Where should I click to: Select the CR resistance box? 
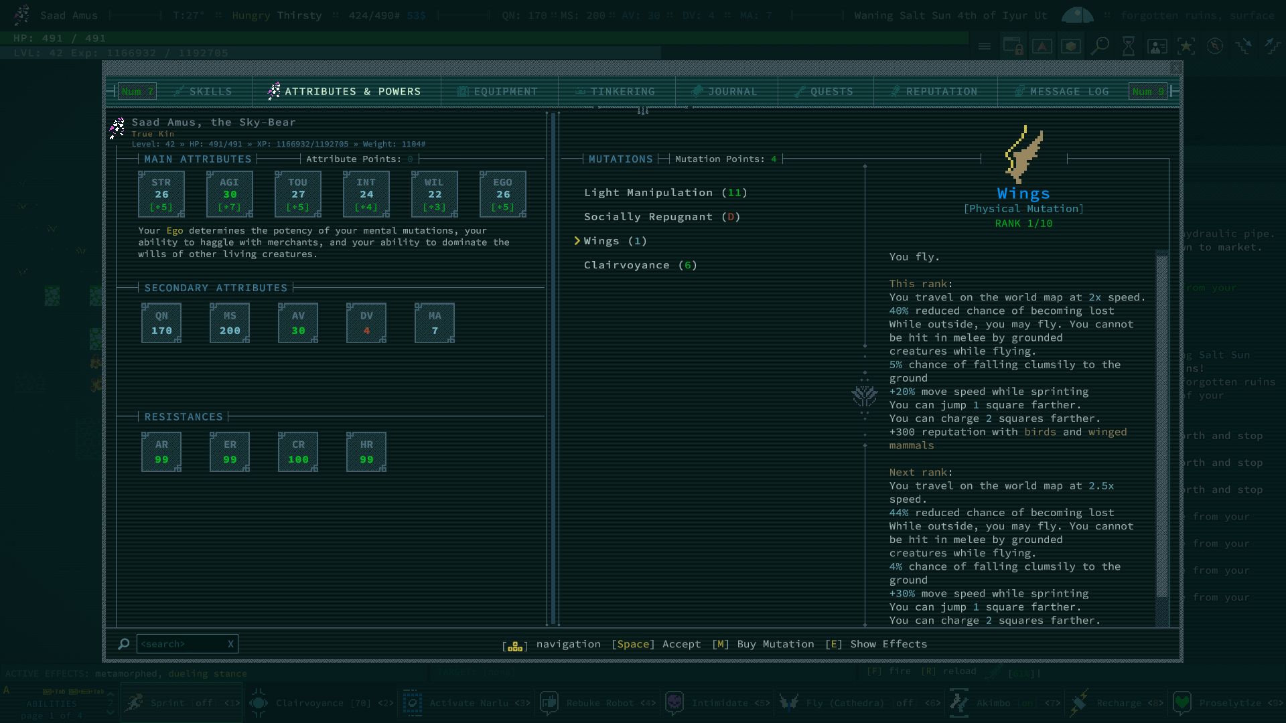point(298,452)
